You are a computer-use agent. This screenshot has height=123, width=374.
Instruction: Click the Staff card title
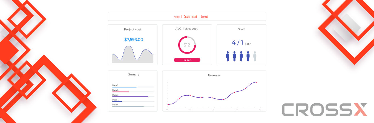[241, 29]
